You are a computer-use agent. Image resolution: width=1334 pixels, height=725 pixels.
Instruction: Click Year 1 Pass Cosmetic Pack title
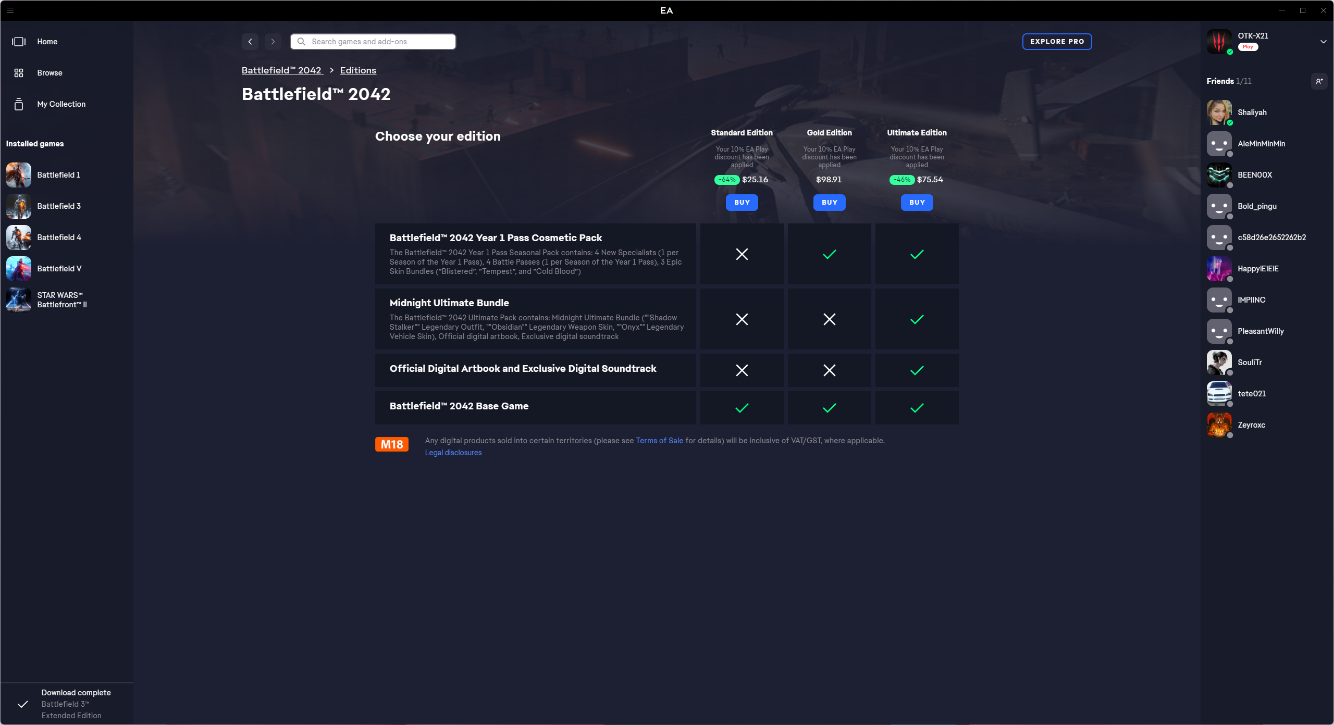(x=496, y=238)
